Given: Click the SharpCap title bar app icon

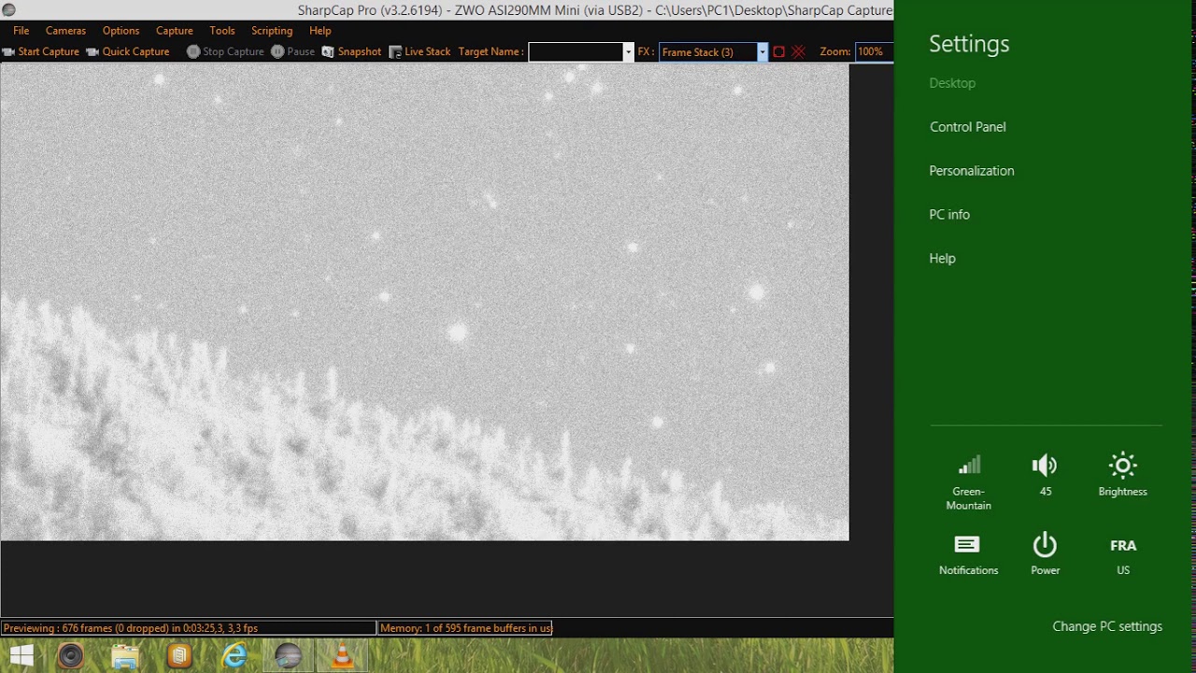Looking at the screenshot, I should pyautogui.click(x=9, y=10).
